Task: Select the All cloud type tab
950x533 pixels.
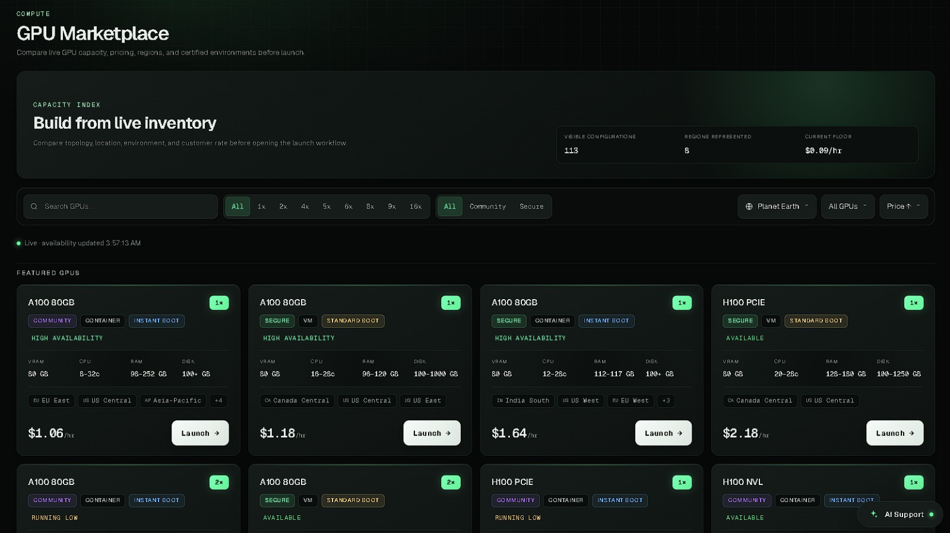Action: (x=450, y=207)
